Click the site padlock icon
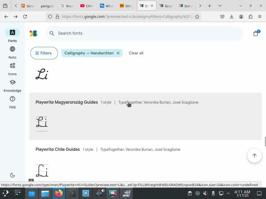 (57, 17)
